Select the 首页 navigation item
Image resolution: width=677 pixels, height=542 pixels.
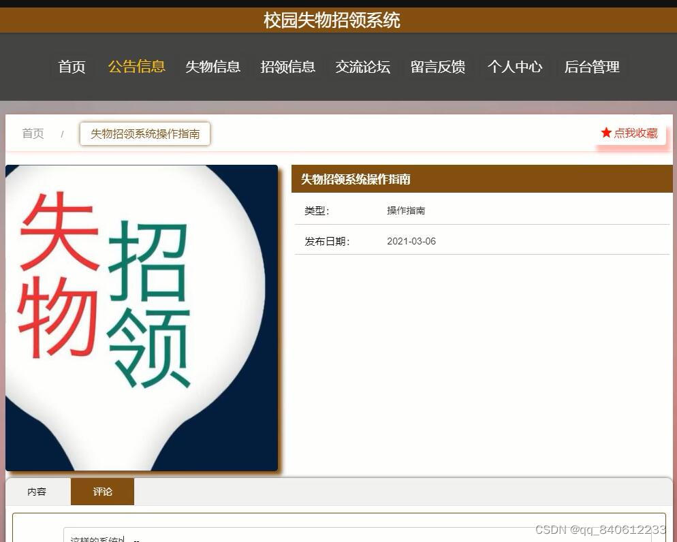[72, 67]
